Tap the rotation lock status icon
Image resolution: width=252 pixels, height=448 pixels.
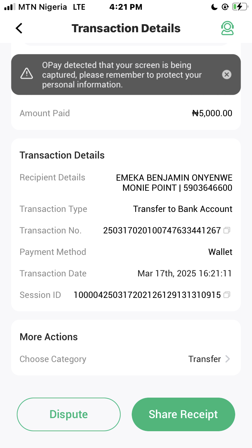pos(225,7)
